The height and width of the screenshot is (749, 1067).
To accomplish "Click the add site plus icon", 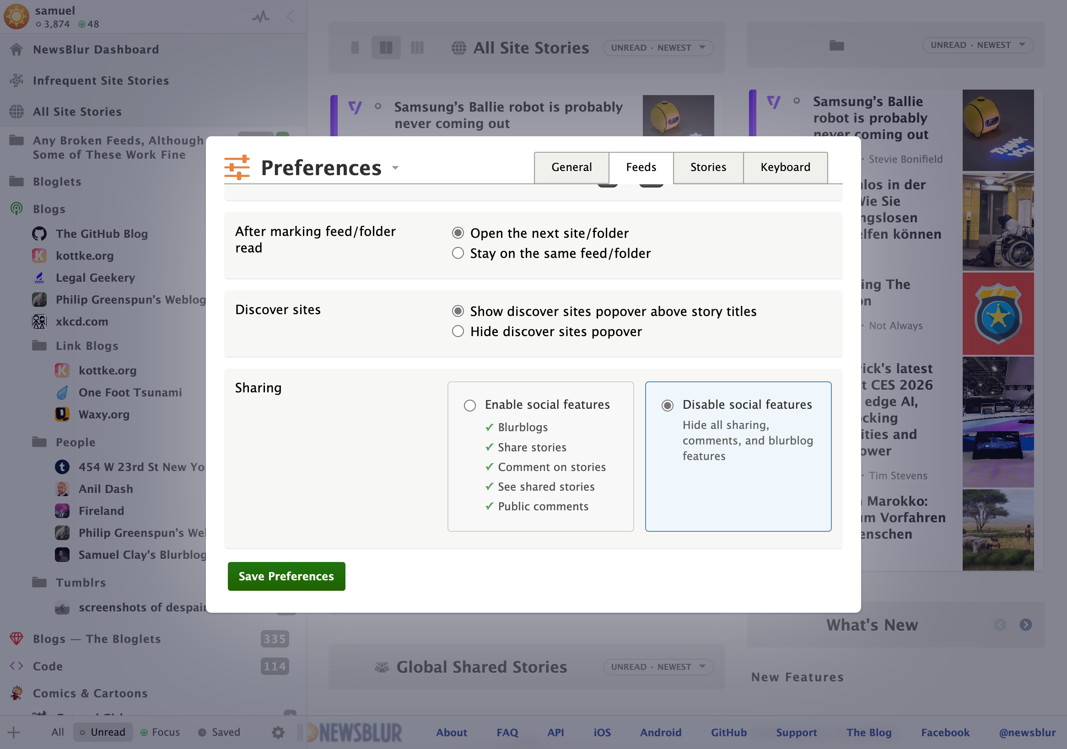I will click(14, 732).
